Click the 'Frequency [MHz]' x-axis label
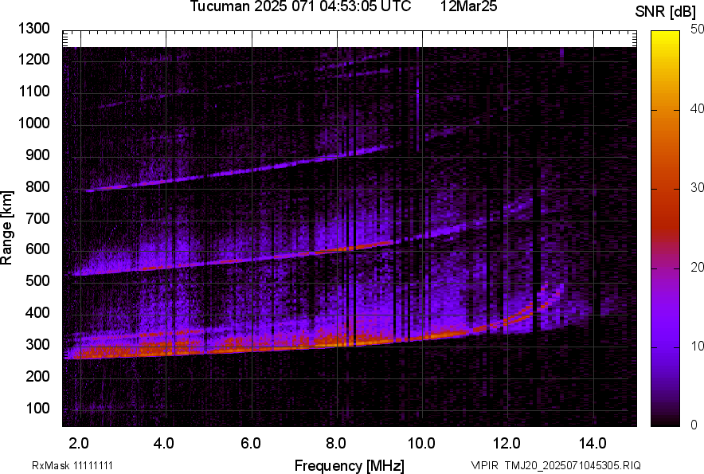704x474 pixels. click(x=349, y=465)
